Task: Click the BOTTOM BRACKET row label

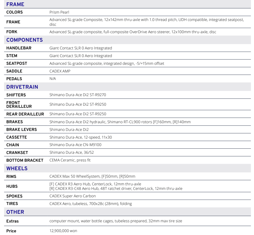Action: pyautogui.click(x=25, y=160)
